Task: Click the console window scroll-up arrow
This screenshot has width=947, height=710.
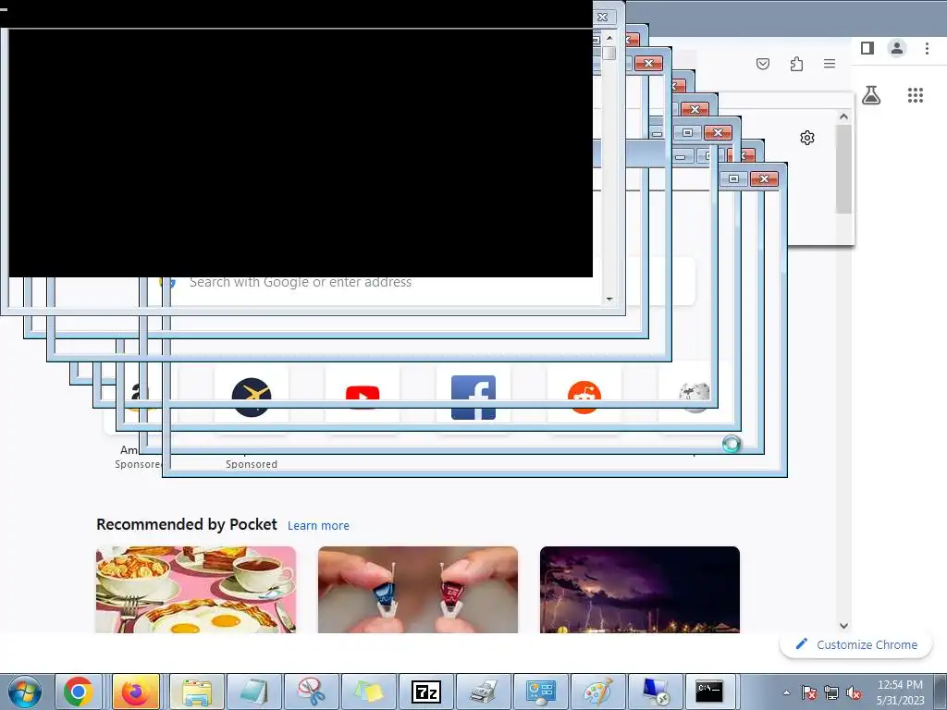Action: click(609, 38)
